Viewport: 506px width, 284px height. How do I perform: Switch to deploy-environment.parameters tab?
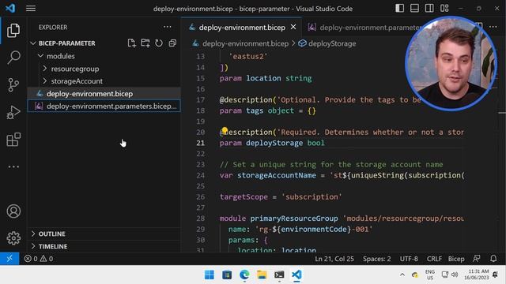[364, 28]
